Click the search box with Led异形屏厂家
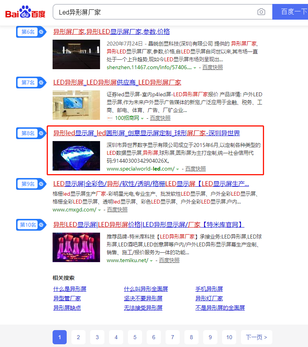Viewport: 308px width, 347px height. coord(162,12)
